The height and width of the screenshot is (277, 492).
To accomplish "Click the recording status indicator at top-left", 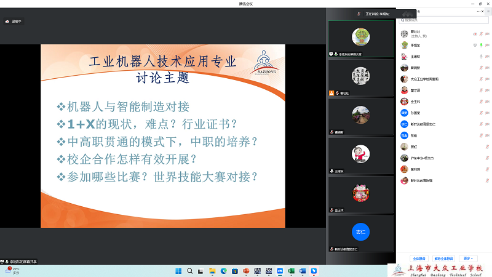I will pos(12,21).
